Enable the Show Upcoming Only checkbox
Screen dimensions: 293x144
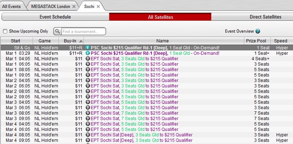click(x=5, y=32)
